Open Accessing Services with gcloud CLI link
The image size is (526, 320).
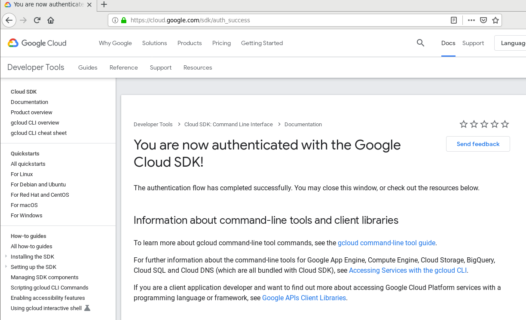[408, 270]
